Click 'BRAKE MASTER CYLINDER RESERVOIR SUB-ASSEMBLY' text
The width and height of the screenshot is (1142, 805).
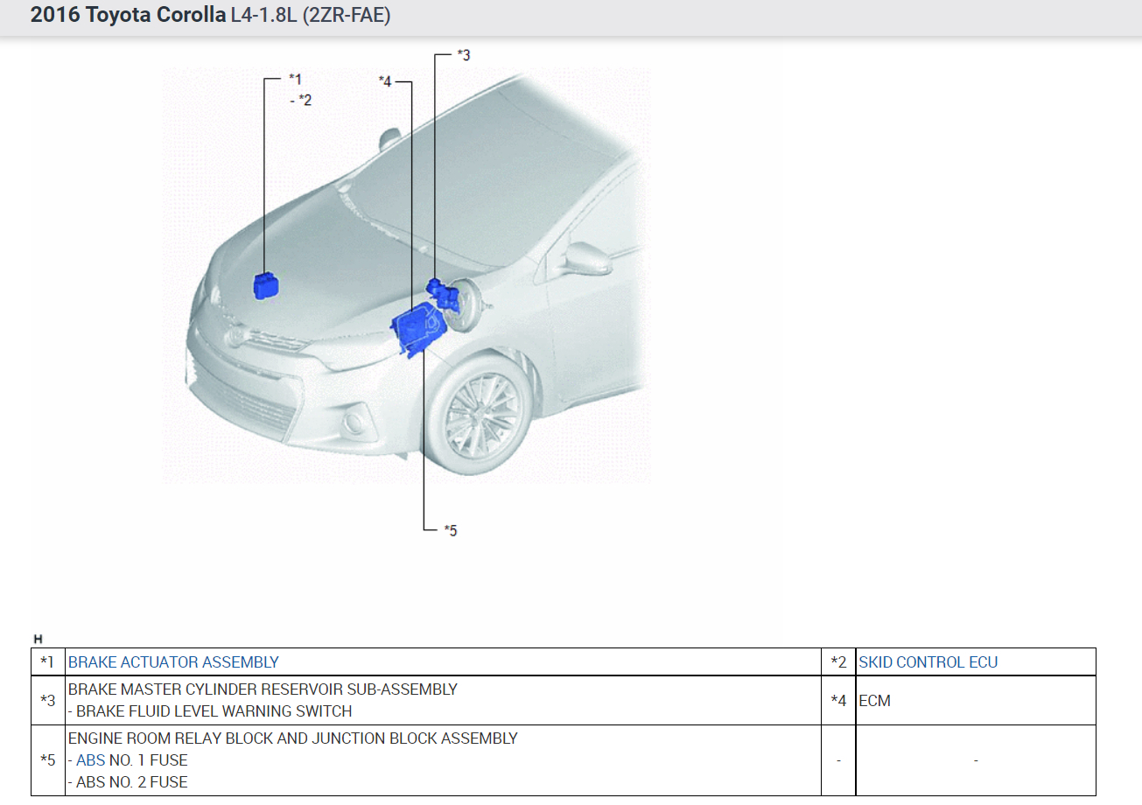(263, 689)
